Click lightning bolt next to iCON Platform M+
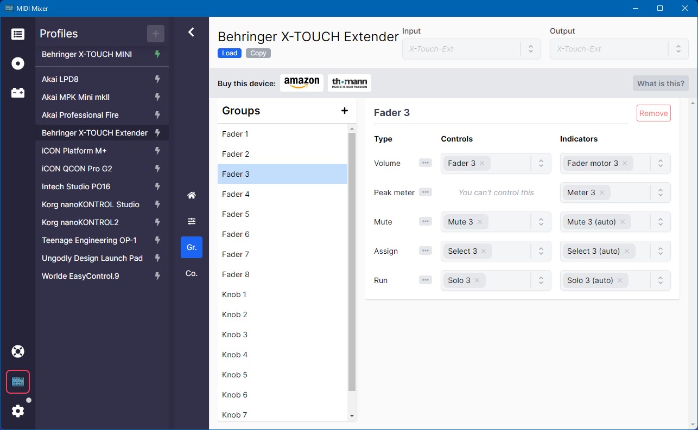This screenshot has height=430, width=698. coord(157,151)
